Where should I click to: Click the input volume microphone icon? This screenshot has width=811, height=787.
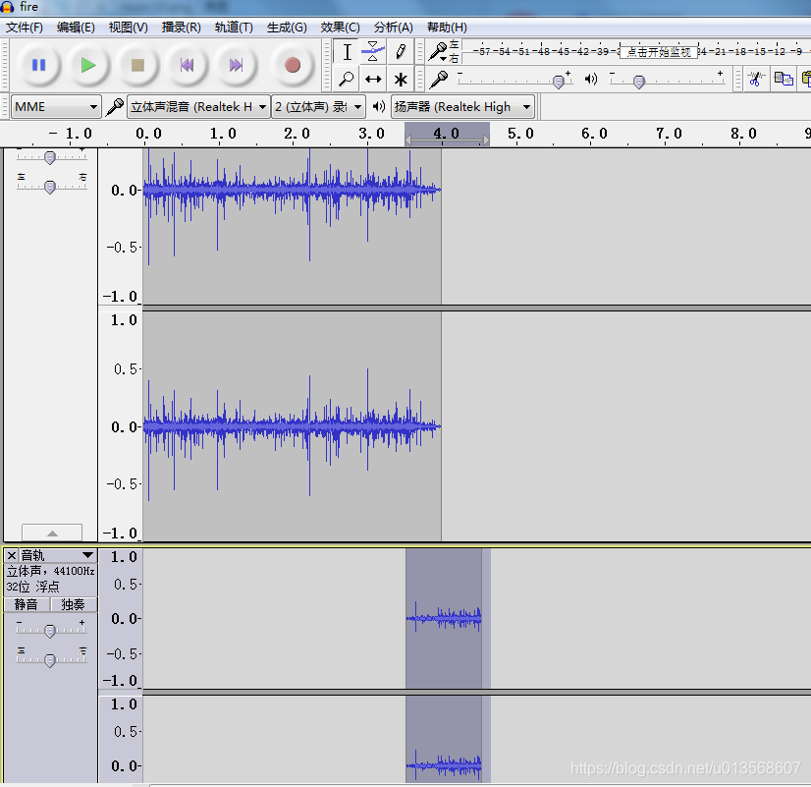(439, 79)
